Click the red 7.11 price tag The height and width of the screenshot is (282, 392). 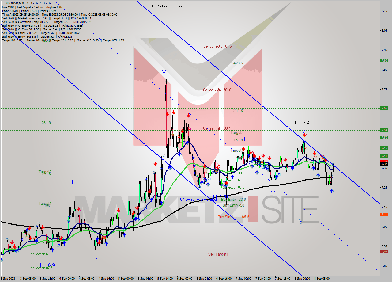click(x=384, y=215)
